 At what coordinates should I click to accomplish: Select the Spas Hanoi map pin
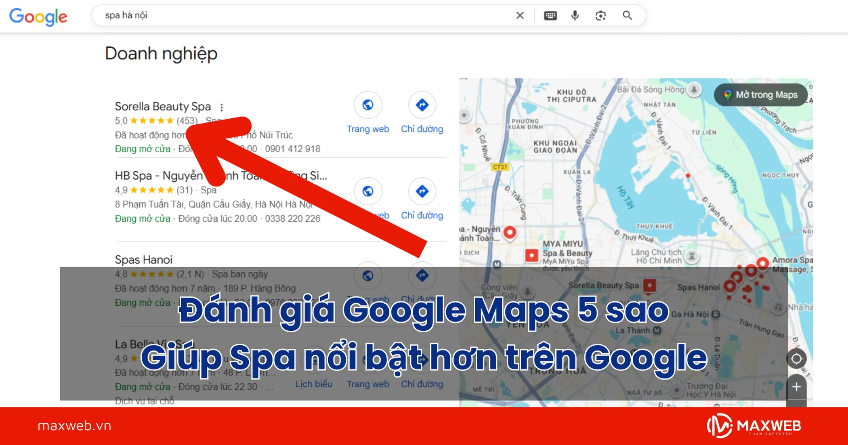click(x=729, y=287)
